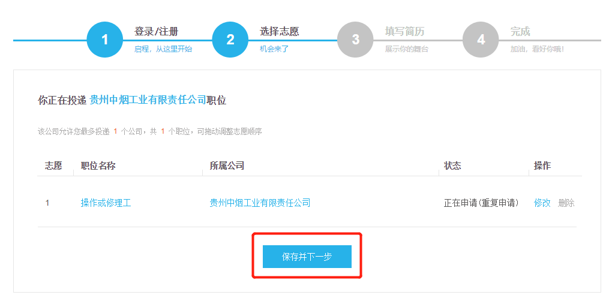
Task: Open the 贵州中烟工业有限责任公司 link in heading
Action: [148, 100]
